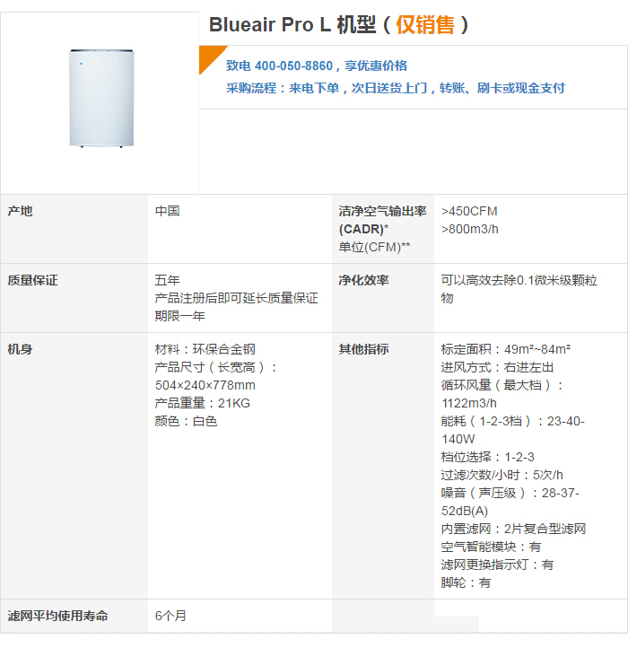This screenshot has width=628, height=648.
Task: Click the 其他指标 heading
Action: (x=363, y=349)
